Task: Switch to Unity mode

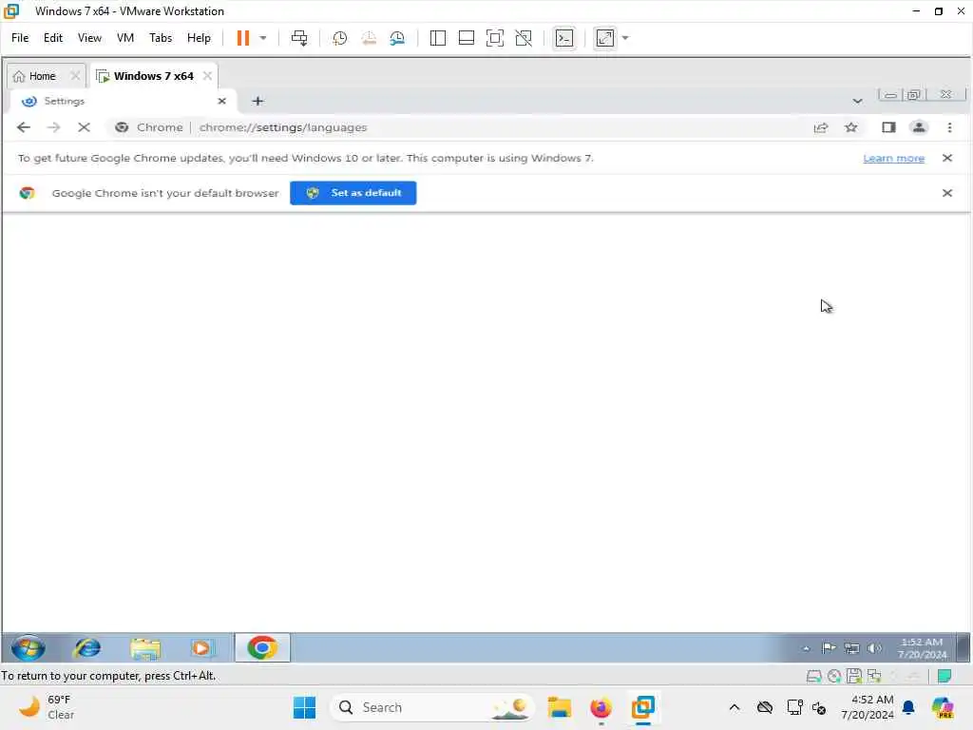Action: 524,38
